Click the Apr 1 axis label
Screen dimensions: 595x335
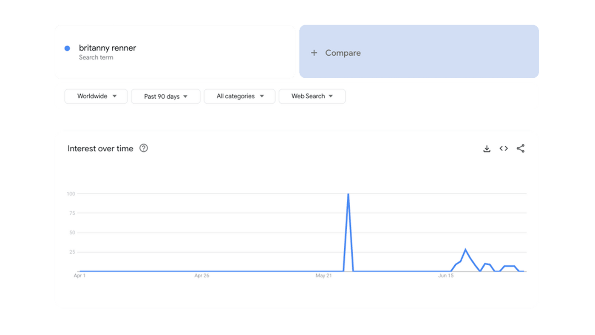(x=79, y=276)
